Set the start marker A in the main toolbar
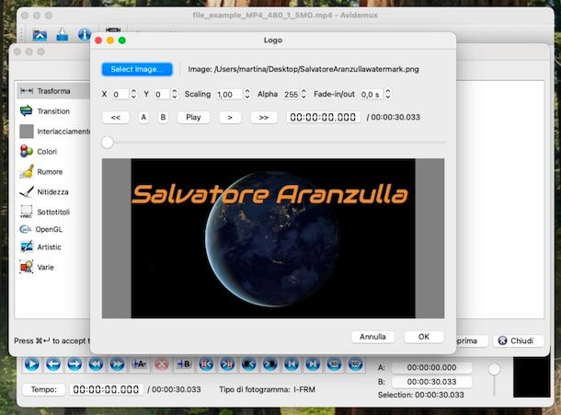 pyautogui.click(x=139, y=364)
